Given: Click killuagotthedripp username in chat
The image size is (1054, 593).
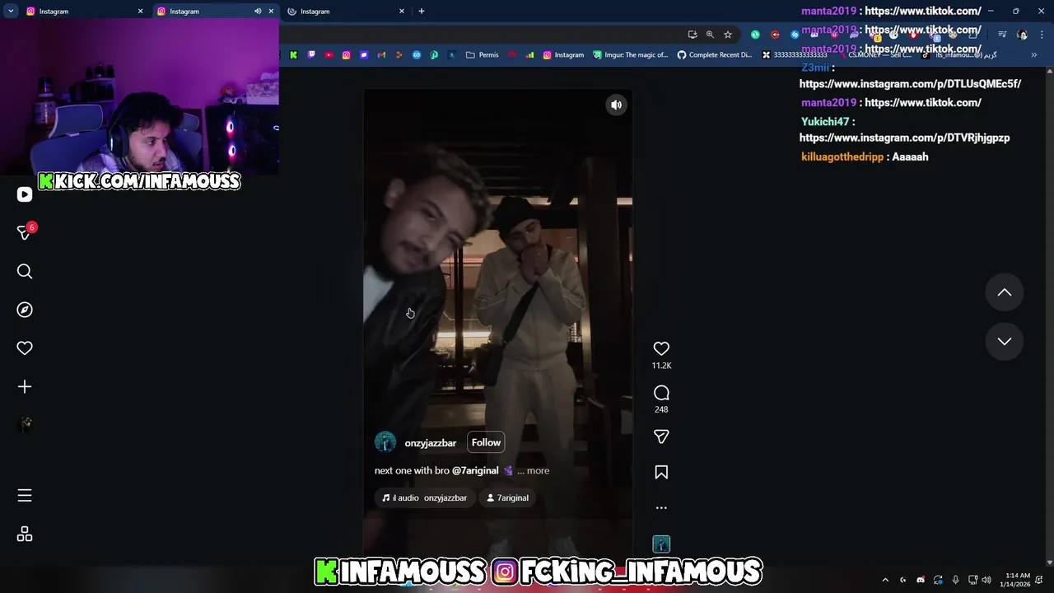Looking at the screenshot, I should tap(842, 156).
